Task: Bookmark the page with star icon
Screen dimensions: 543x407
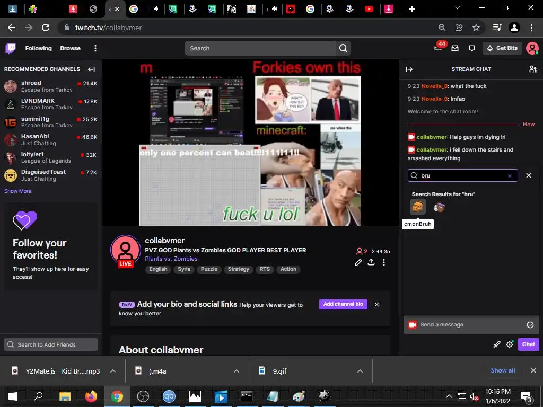Action: coord(476,28)
